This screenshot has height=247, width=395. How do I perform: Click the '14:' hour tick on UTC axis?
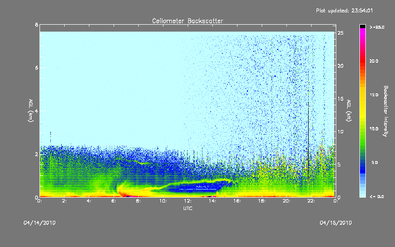click(x=212, y=201)
